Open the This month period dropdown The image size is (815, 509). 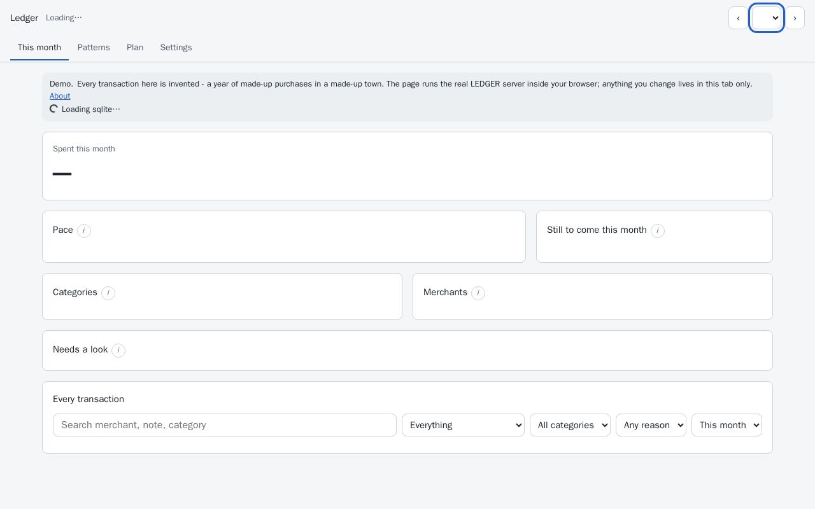click(x=726, y=425)
